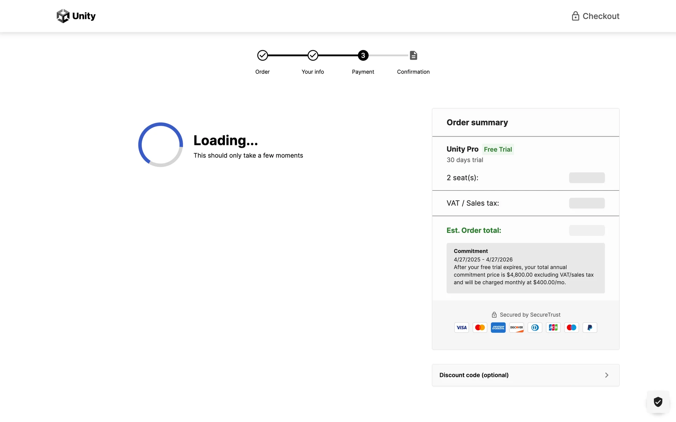Screen dimensions: 676x422
Task: Click the American Express icon
Action: [x=498, y=327]
